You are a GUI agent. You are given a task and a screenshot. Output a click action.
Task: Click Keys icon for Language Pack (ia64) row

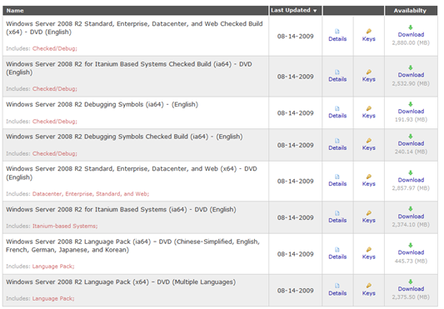point(369,250)
